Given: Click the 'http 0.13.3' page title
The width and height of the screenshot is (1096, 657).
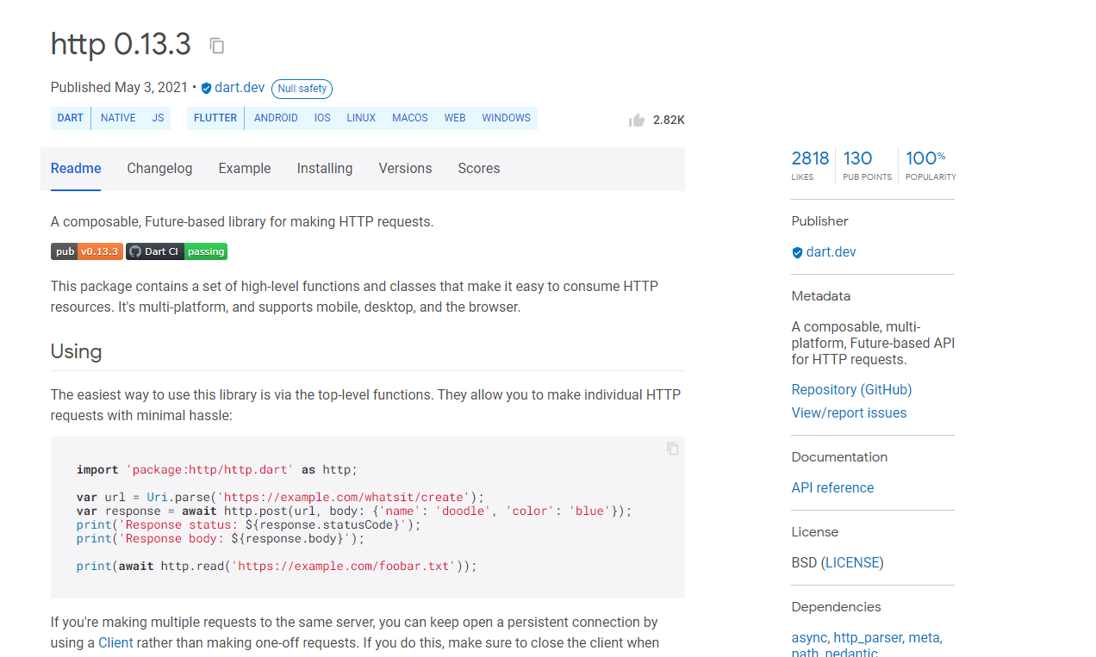Looking at the screenshot, I should pos(121,45).
